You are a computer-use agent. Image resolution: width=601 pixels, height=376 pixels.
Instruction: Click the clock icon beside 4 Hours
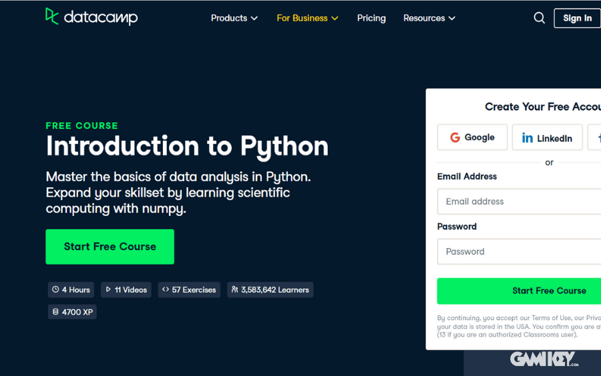(55, 290)
